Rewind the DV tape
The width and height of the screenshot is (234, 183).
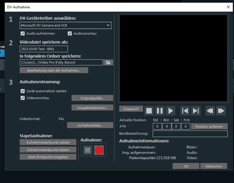210,111
